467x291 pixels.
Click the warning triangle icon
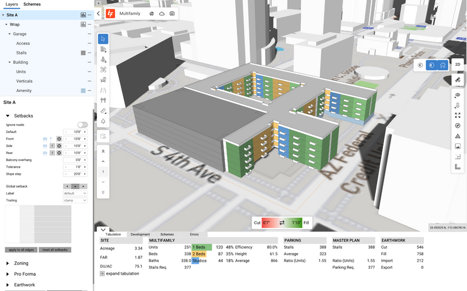tap(458, 136)
